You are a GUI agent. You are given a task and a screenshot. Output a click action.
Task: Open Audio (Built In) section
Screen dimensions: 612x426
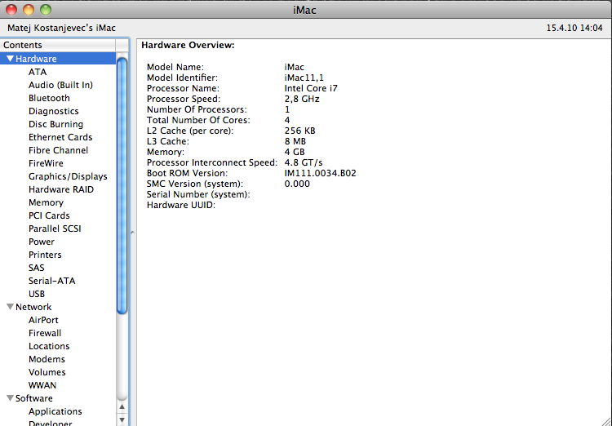[60, 85]
